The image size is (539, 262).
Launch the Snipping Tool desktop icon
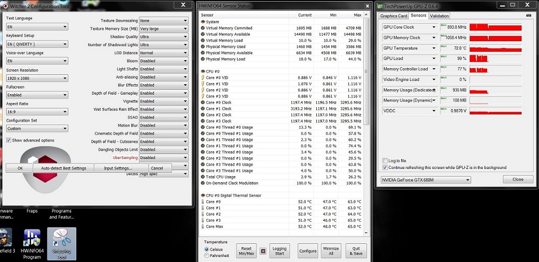click(x=62, y=243)
